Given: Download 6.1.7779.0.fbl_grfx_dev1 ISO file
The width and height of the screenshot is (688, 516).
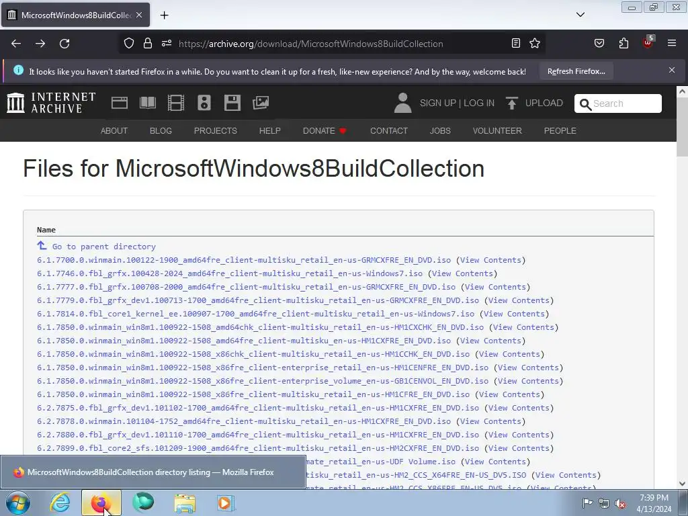Looking at the screenshot, I should click(x=258, y=300).
